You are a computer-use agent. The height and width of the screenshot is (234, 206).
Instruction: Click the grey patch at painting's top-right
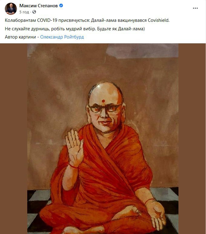click(x=142, y=51)
